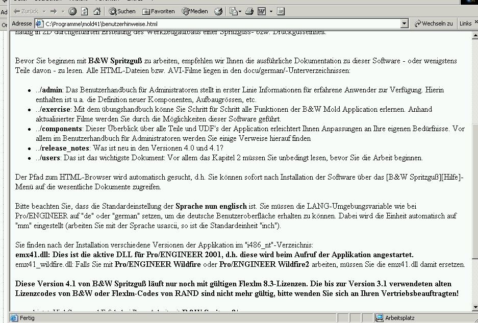Image resolution: width=478 pixels, height=323 pixels.
Task: Open the Links toolbar label
Action: coord(465,23)
